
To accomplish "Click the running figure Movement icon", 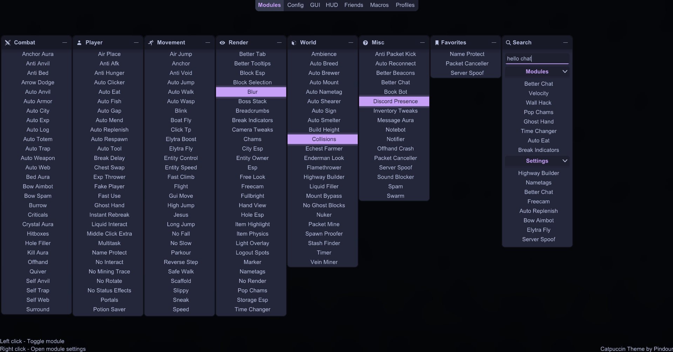I will (151, 43).
